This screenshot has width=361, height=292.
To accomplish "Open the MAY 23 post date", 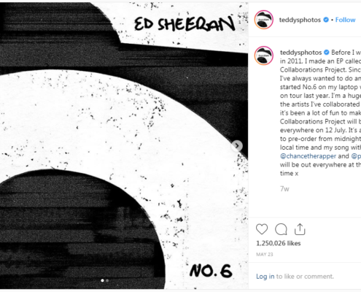I will coord(265,254).
